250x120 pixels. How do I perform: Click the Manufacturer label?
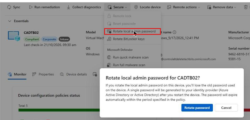[239, 32]
